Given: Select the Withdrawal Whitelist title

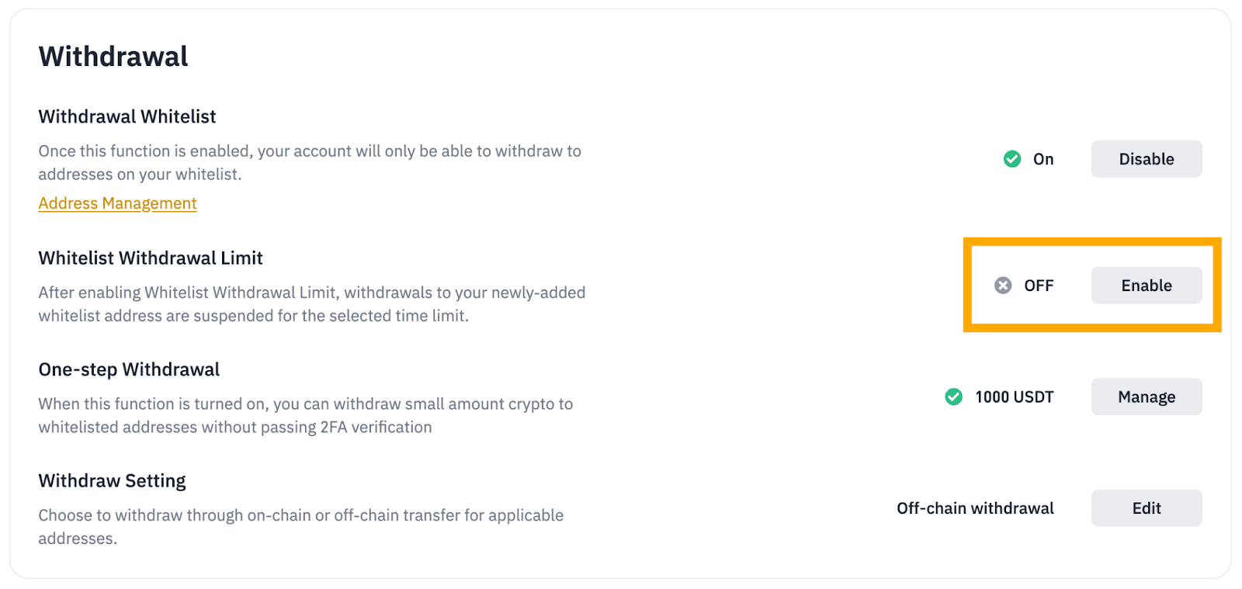Looking at the screenshot, I should (x=127, y=116).
